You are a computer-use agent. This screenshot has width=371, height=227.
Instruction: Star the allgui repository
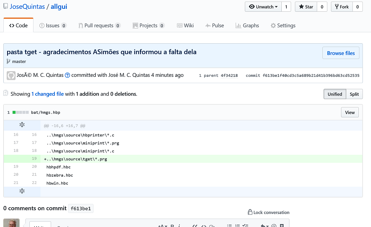coord(306,7)
